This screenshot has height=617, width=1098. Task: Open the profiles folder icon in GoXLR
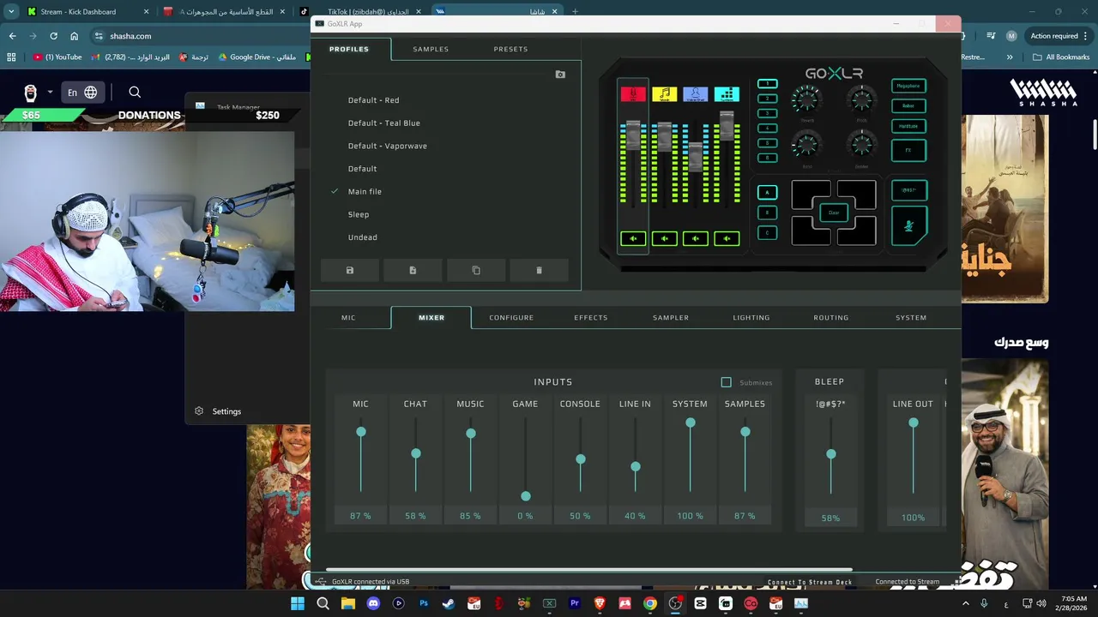click(560, 75)
